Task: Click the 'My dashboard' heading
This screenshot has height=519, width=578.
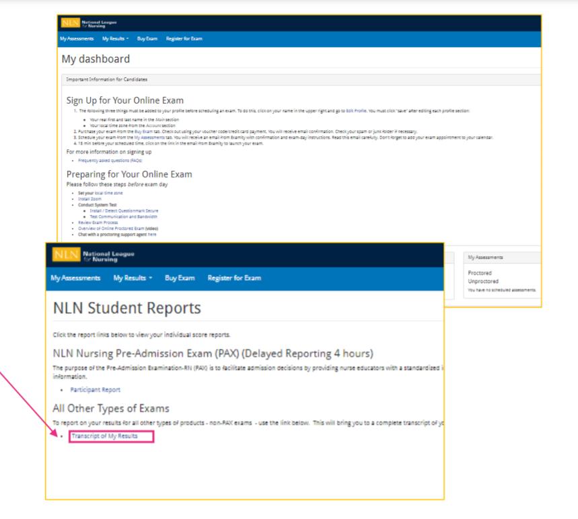Action: point(96,59)
